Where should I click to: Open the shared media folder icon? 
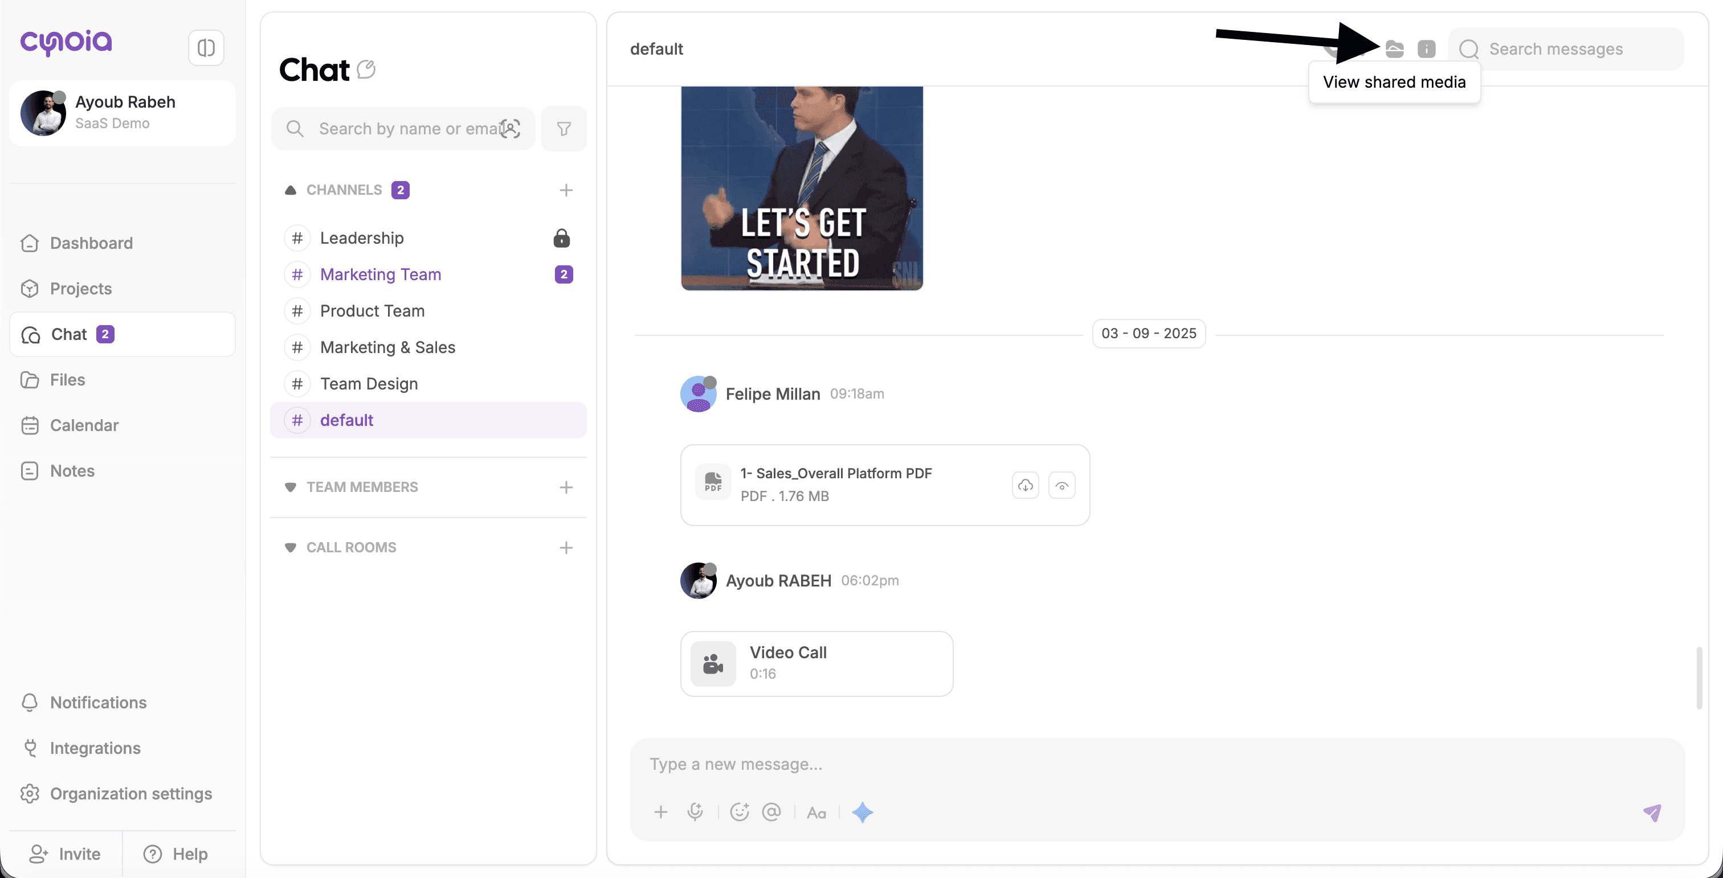pyautogui.click(x=1395, y=49)
